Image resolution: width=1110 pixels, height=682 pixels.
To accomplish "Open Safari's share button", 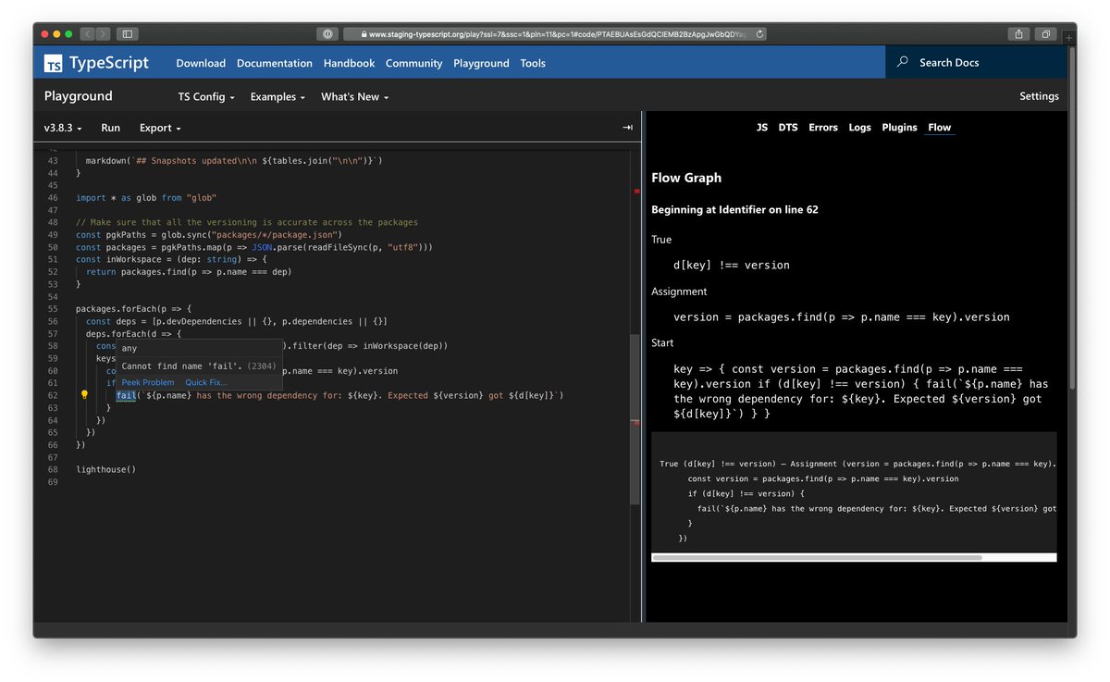I will tap(1018, 34).
